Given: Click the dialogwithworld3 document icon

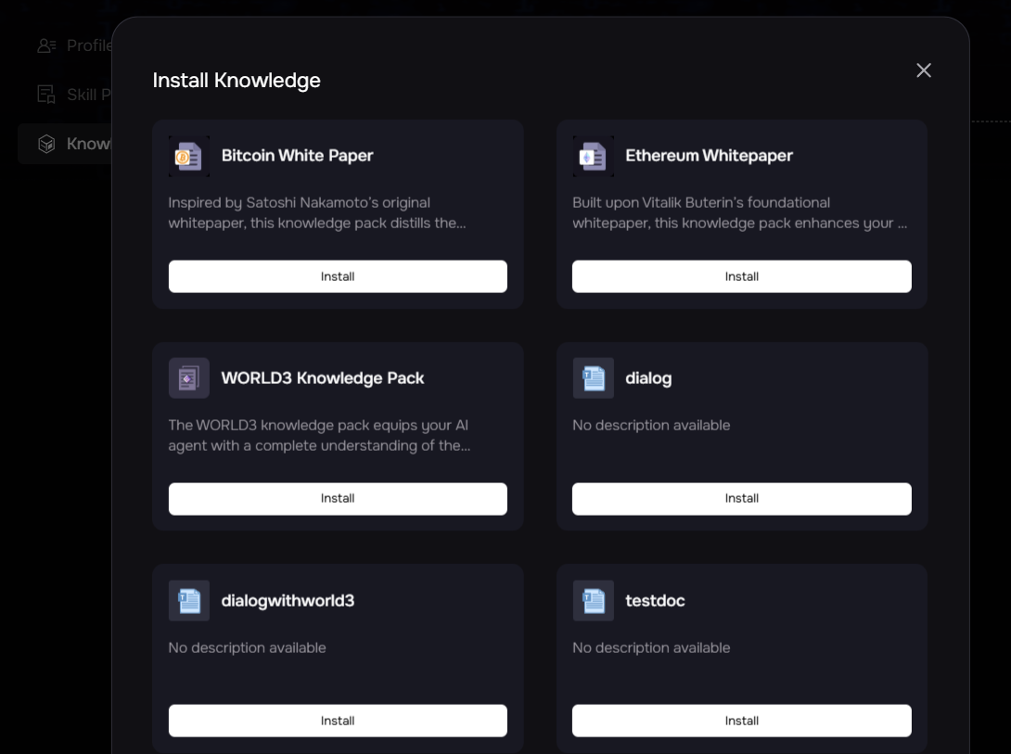Looking at the screenshot, I should [188, 601].
